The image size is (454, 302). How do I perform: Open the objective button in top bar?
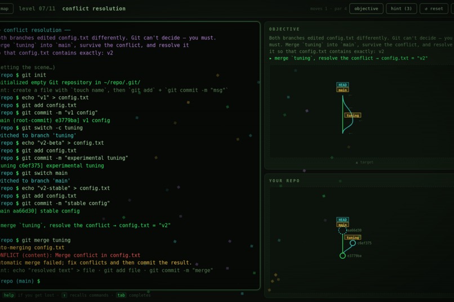[366, 8]
